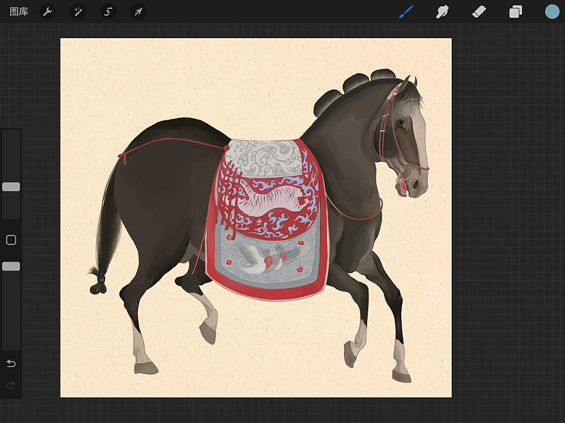
Task: Select the Brush tool
Action: 406,12
